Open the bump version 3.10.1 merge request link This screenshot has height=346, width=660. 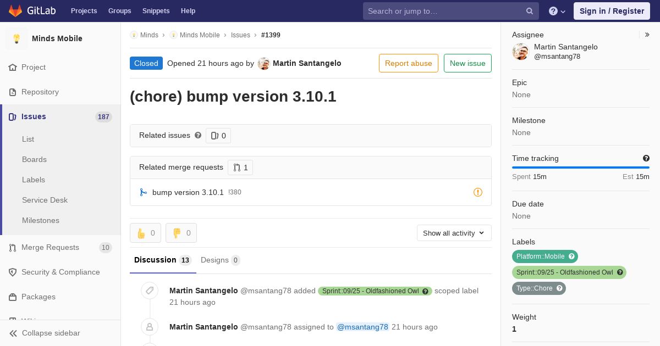(188, 192)
